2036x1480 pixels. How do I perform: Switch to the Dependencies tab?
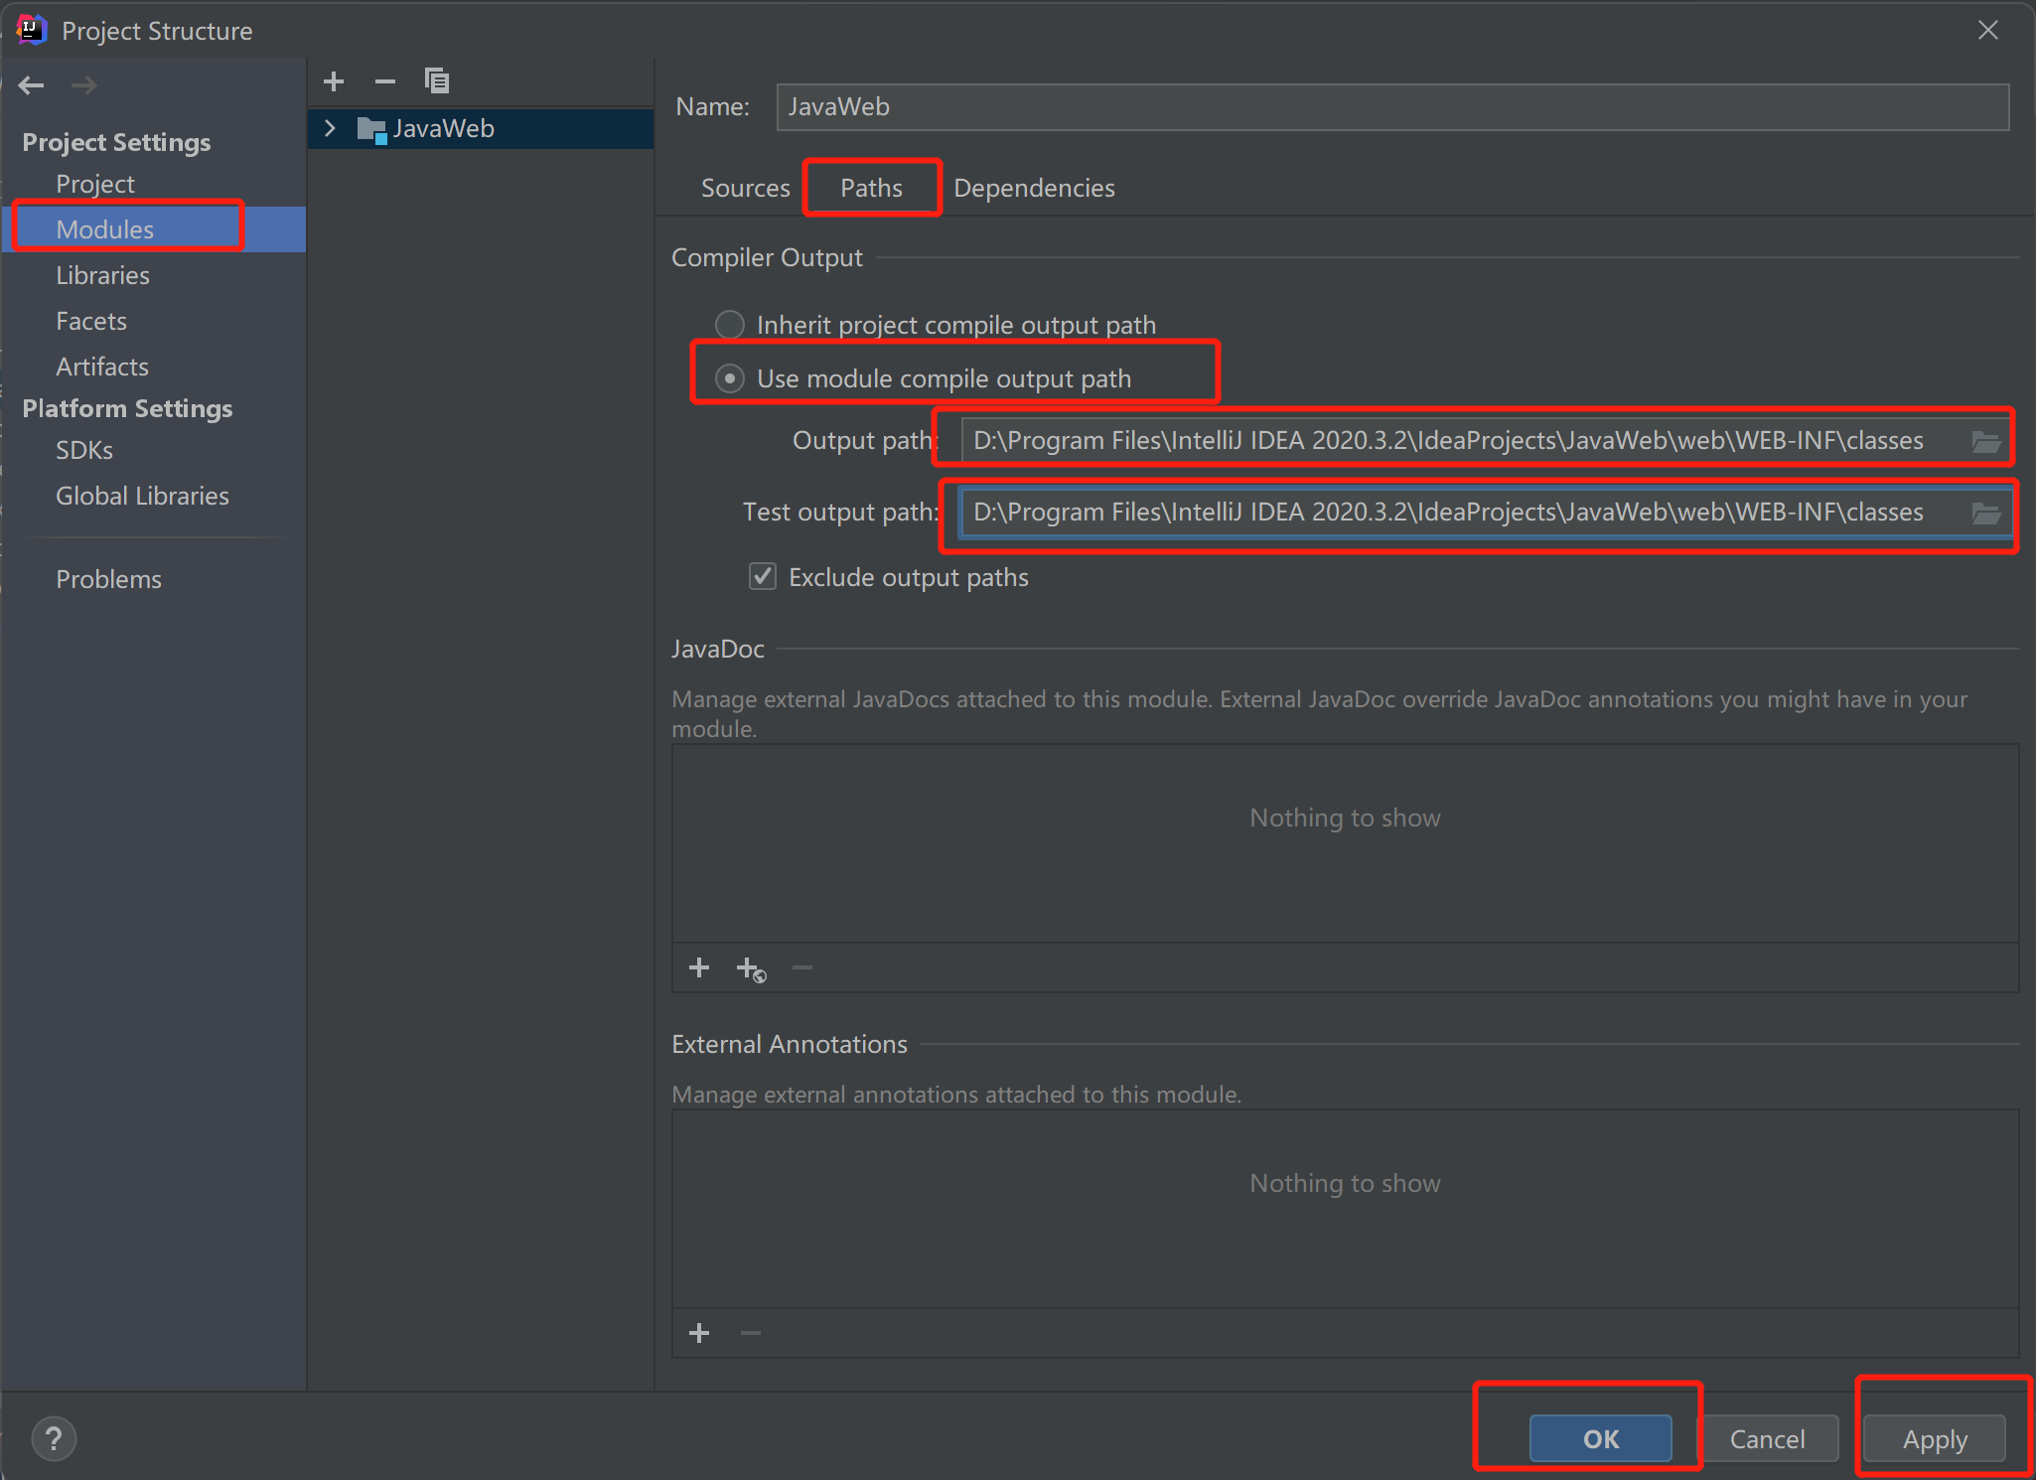click(1034, 188)
